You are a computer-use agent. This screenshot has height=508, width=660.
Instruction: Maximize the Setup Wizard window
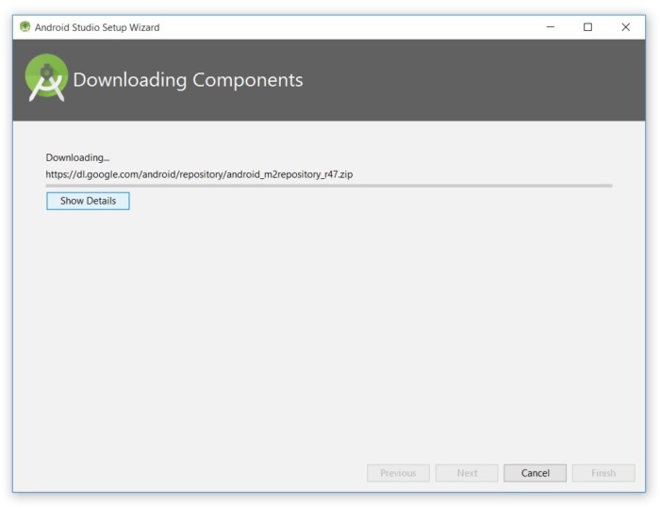pyautogui.click(x=587, y=27)
